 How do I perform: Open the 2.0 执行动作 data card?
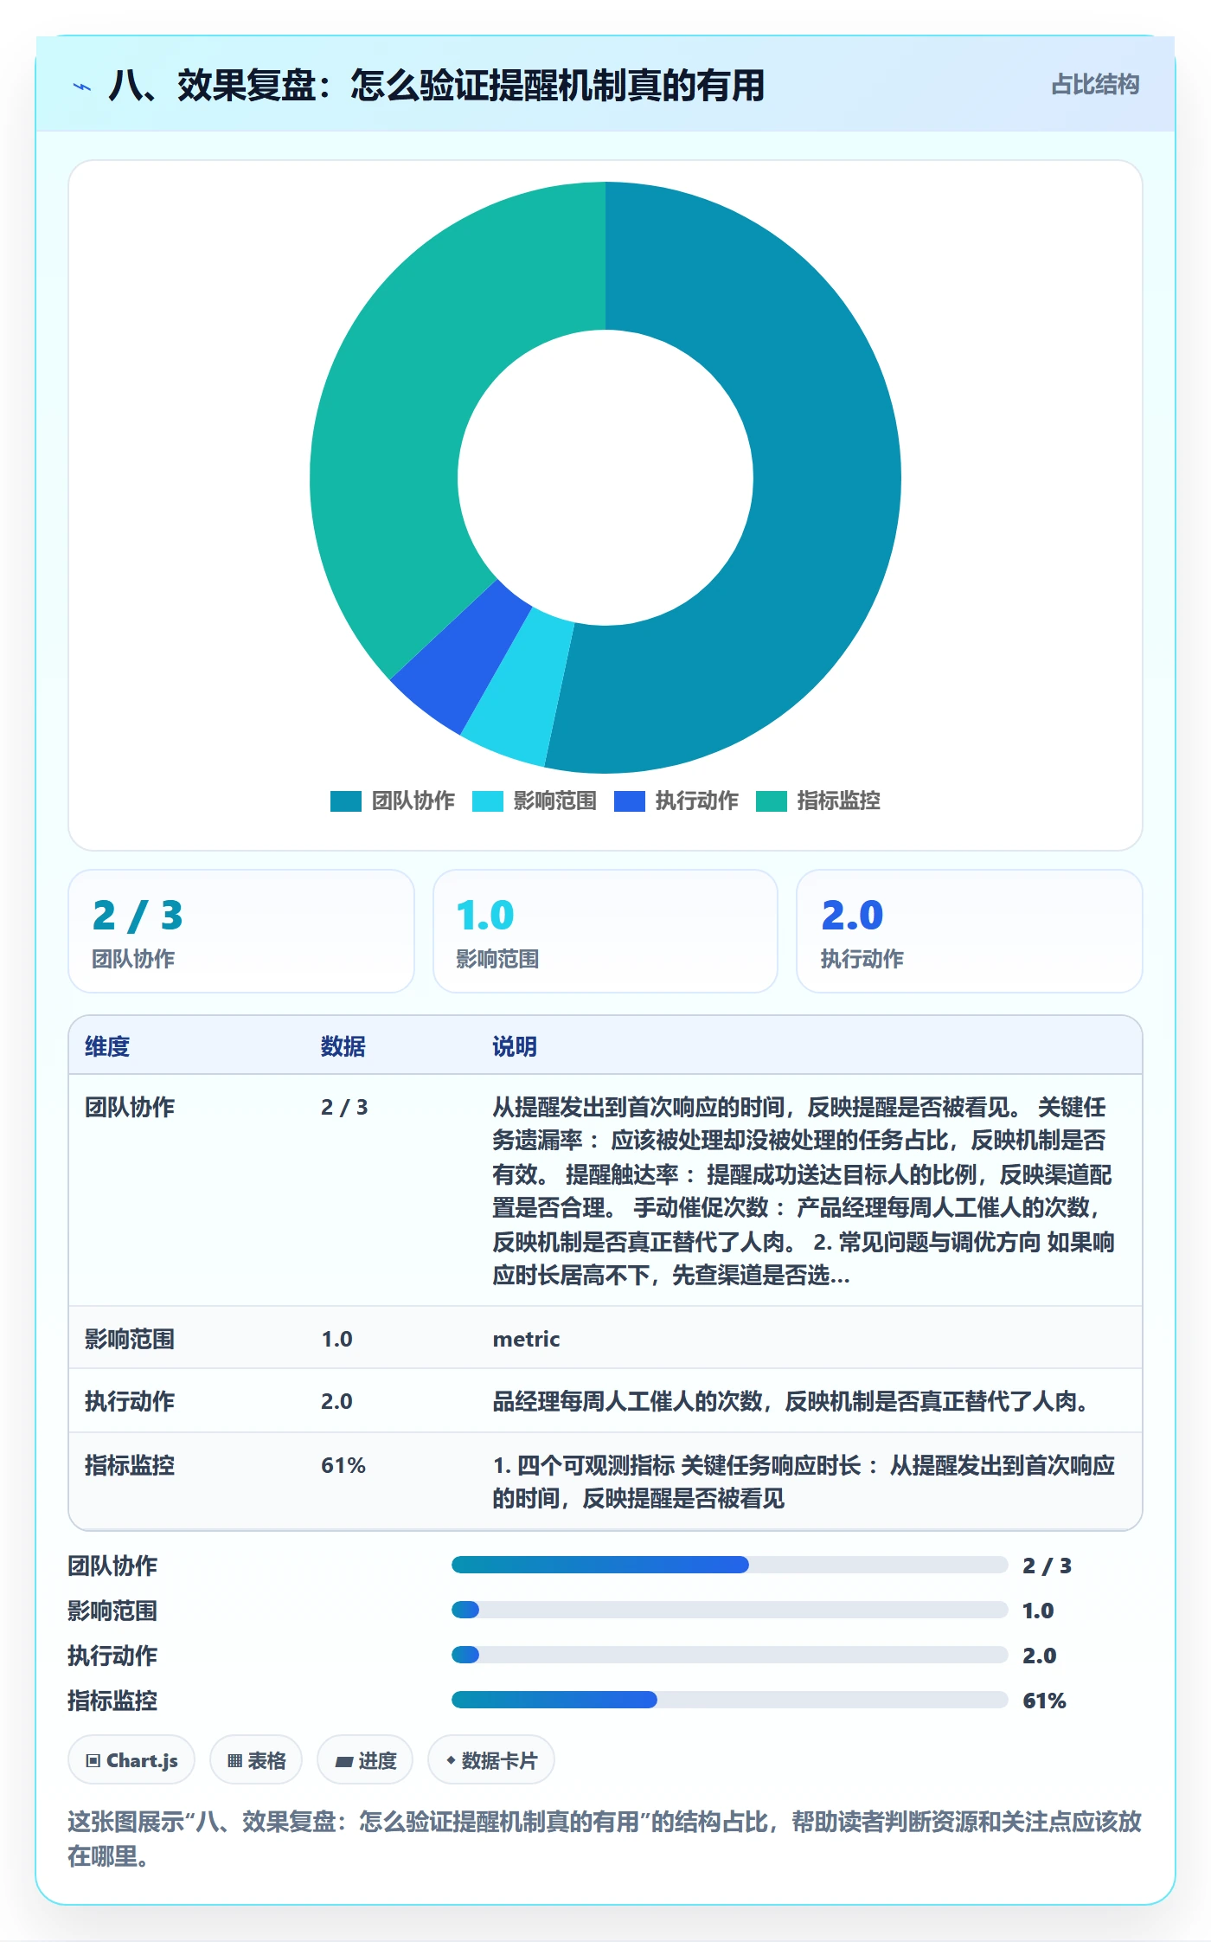click(x=970, y=931)
